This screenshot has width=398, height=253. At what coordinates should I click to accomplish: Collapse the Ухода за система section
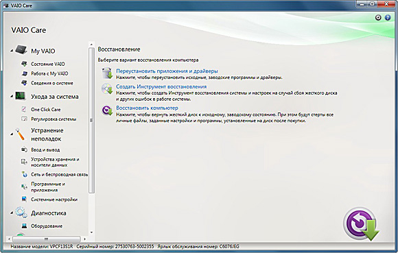pyautogui.click(x=12, y=97)
